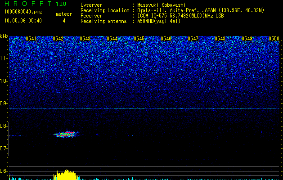
Task: Click the meteor count value 4
Action: [64, 21]
